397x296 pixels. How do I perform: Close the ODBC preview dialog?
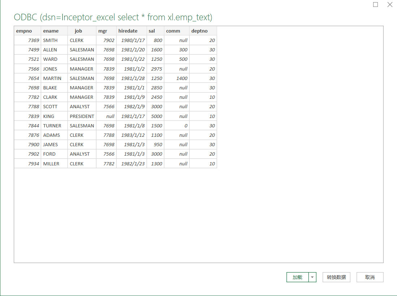click(390, 5)
